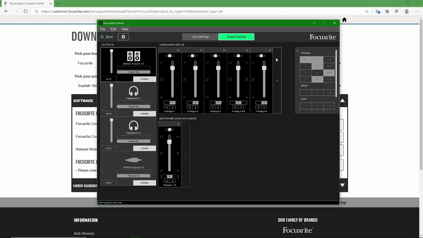Image resolution: width=423 pixels, height=238 pixels.
Task: Select Analogue input pair 3-4 in the picker
Action: [329, 66]
